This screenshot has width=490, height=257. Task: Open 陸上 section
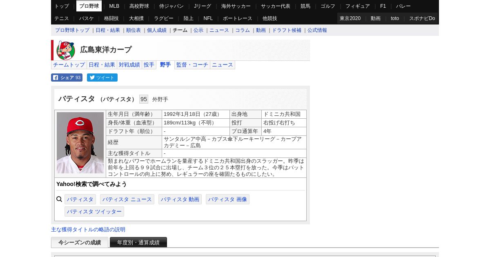[189, 18]
